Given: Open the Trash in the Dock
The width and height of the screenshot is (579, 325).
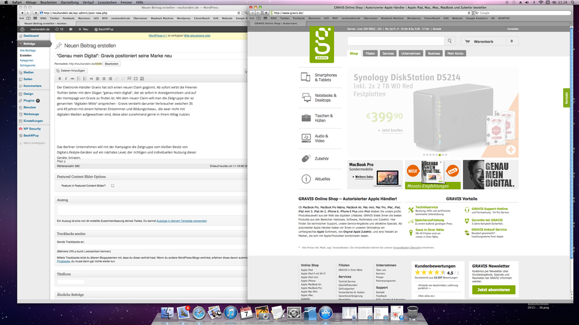Looking at the screenshot, I should (x=413, y=313).
